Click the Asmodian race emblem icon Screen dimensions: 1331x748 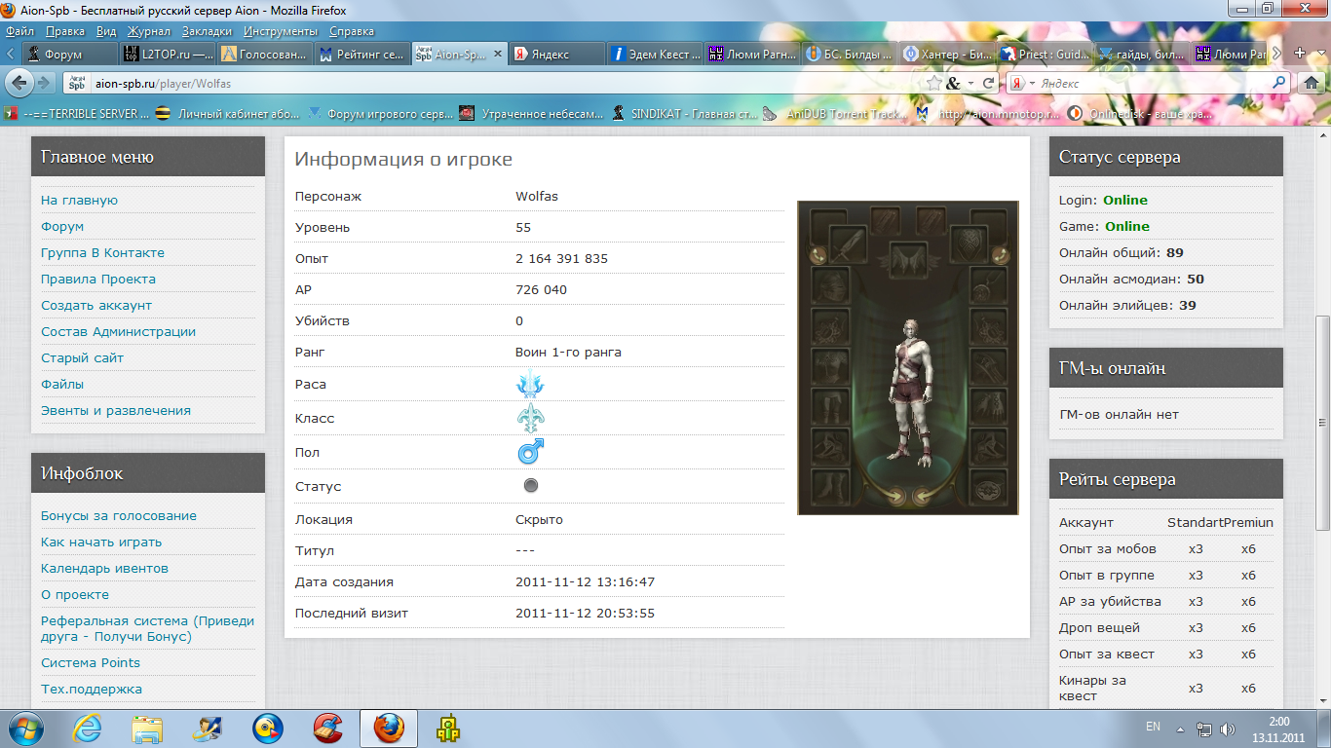click(x=530, y=386)
